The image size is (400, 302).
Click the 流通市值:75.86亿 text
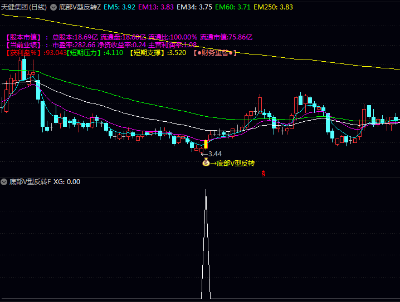click(x=226, y=37)
